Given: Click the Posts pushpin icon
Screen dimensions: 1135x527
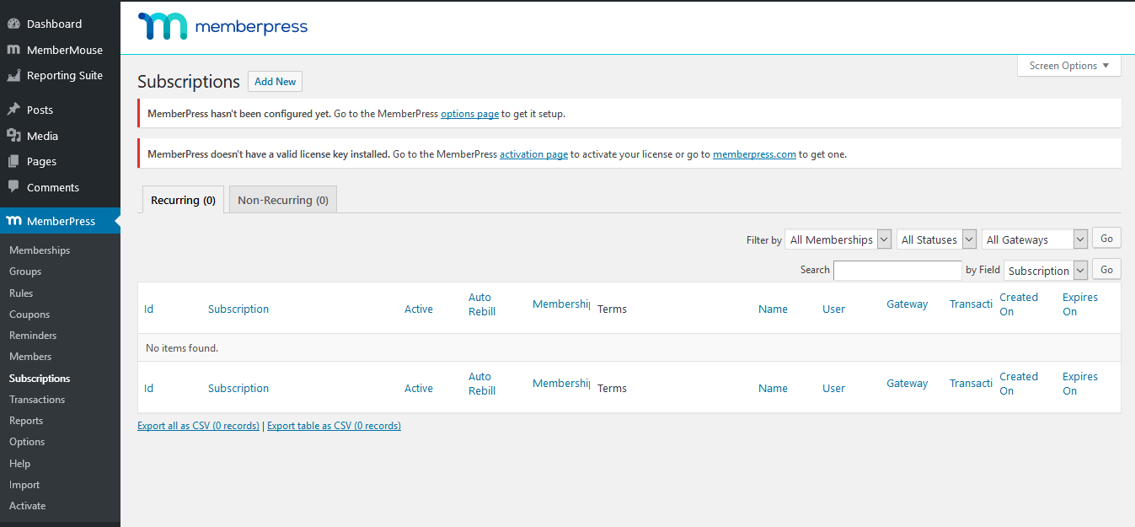Looking at the screenshot, I should 13,110.
